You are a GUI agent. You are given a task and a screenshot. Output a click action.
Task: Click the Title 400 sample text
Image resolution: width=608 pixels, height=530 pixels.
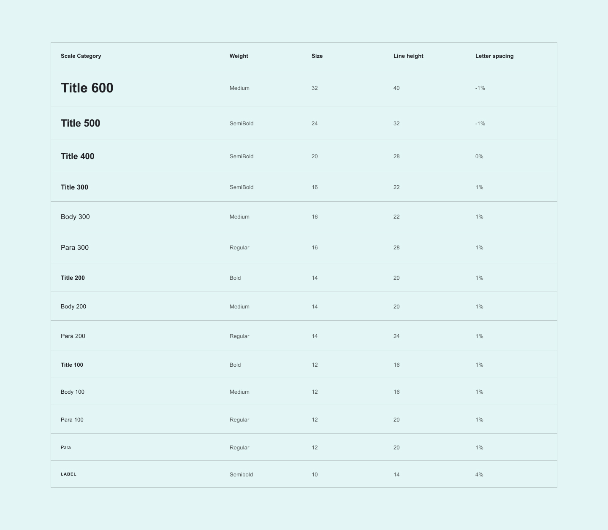tap(77, 156)
